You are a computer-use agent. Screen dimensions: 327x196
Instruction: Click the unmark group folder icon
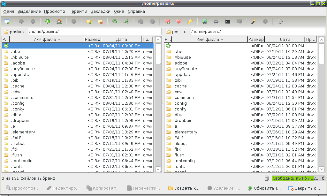click(x=100, y=21)
